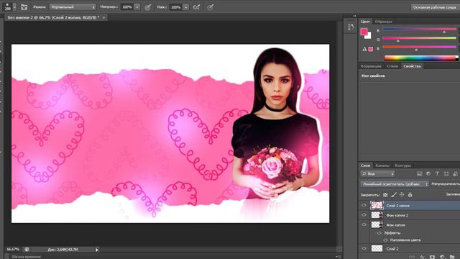Adjust the B color slider
Screen dimensions: 460x259
419,47
